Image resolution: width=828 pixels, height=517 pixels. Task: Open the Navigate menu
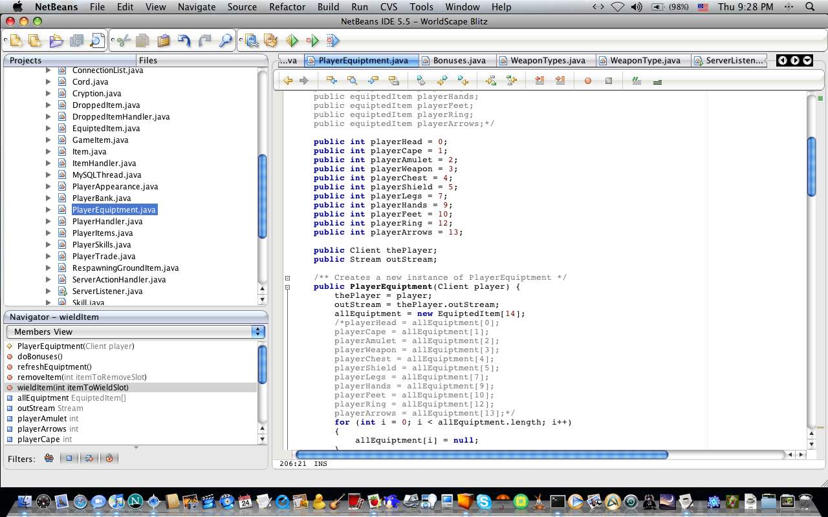click(197, 7)
